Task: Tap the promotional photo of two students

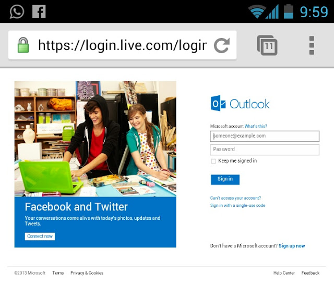Action: (x=95, y=139)
